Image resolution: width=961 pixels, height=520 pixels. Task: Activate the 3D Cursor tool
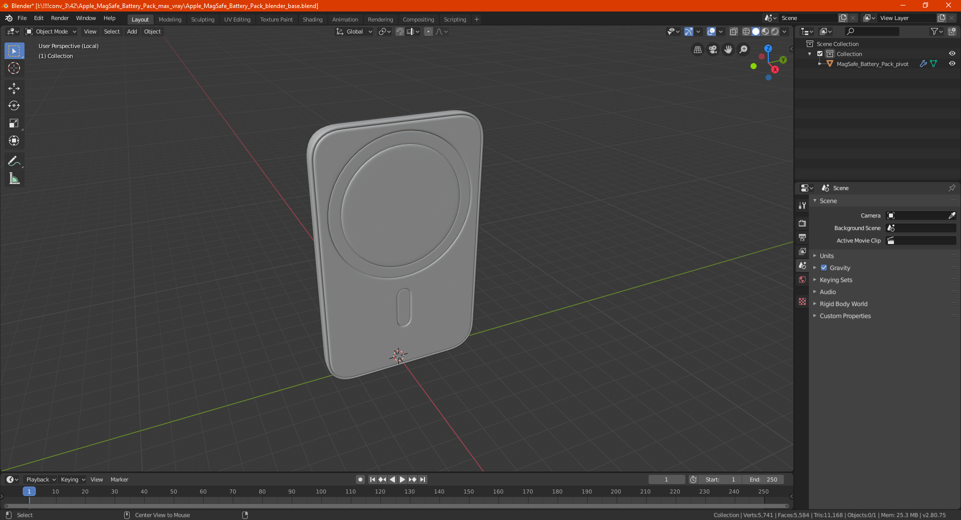pos(14,68)
